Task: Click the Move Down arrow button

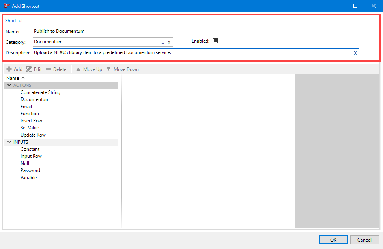Action: coord(122,69)
